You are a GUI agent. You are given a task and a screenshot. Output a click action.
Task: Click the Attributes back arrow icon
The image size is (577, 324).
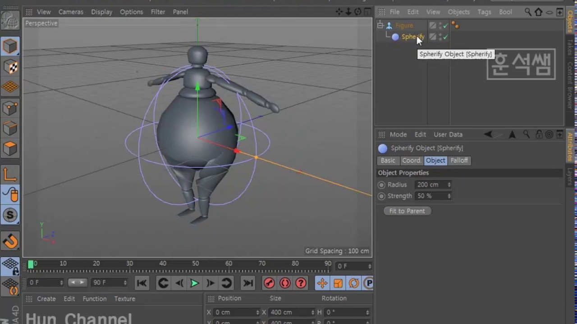pyautogui.click(x=488, y=134)
